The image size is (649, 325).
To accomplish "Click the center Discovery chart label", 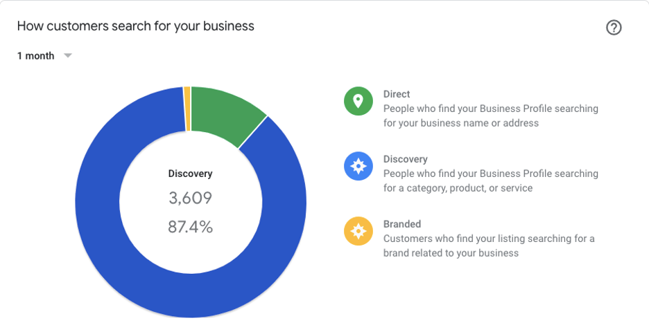I will [x=191, y=174].
